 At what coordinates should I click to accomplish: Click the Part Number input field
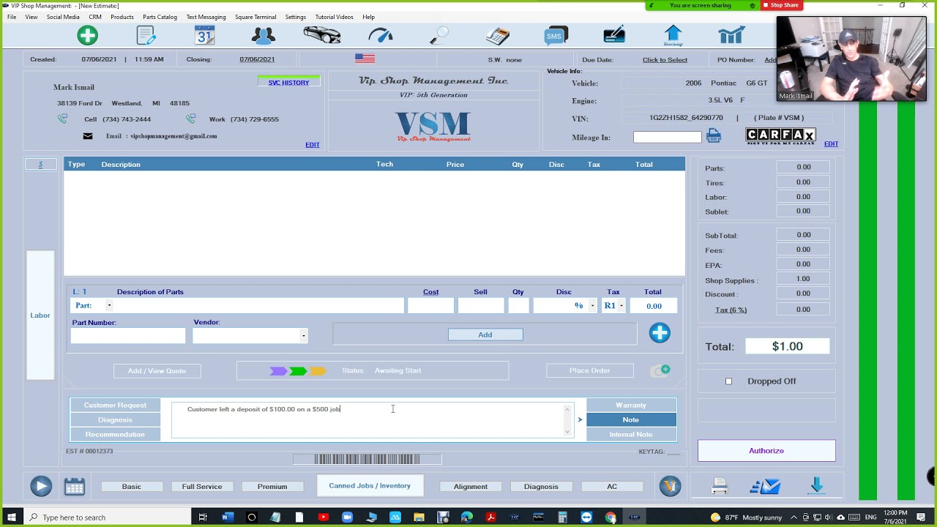pyautogui.click(x=128, y=336)
